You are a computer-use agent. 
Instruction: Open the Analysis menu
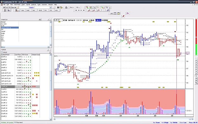click(34, 4)
